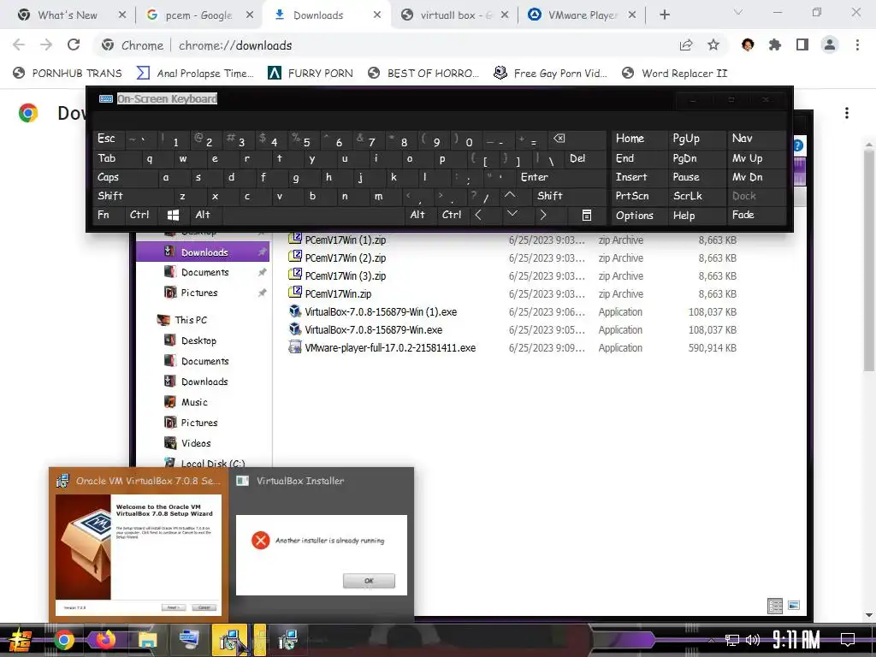The height and width of the screenshot is (657, 876).
Task: Open Documents in Quick access sidebar
Action: click(203, 272)
